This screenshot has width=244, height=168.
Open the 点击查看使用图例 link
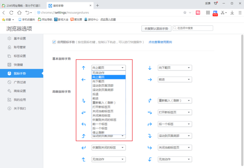pos(160,42)
